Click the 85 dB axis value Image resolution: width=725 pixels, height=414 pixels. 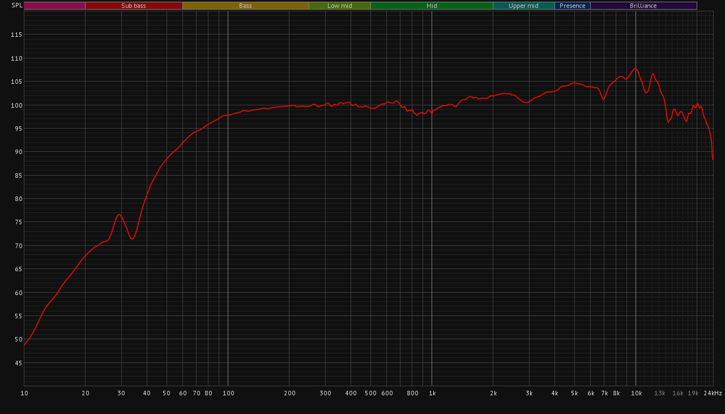pyautogui.click(x=18, y=176)
